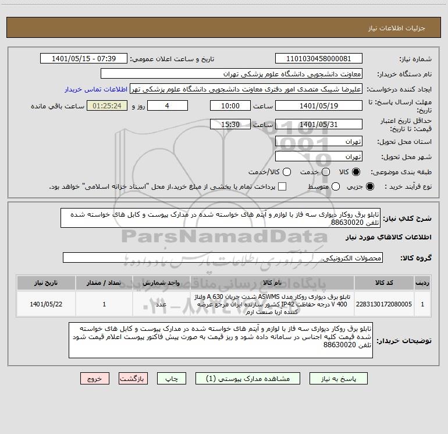Viewport: 448px width, 434px height.
Task: Click the گروه کالا field محصولات الکترونیکی
Action: pyautogui.click(x=223, y=257)
